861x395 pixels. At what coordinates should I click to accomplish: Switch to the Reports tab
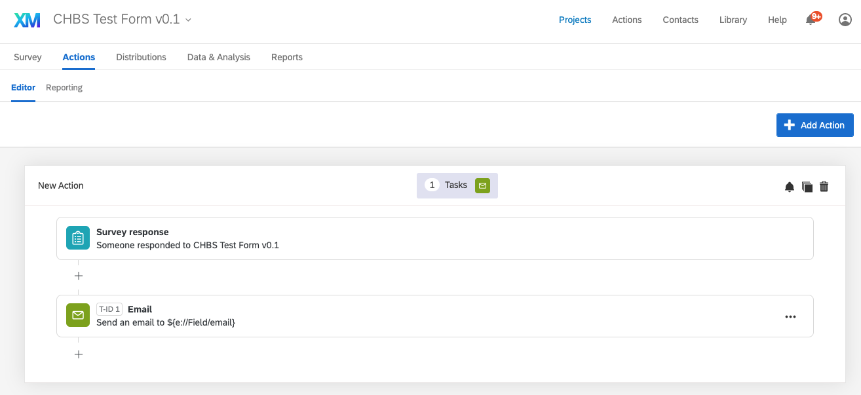[287, 57]
